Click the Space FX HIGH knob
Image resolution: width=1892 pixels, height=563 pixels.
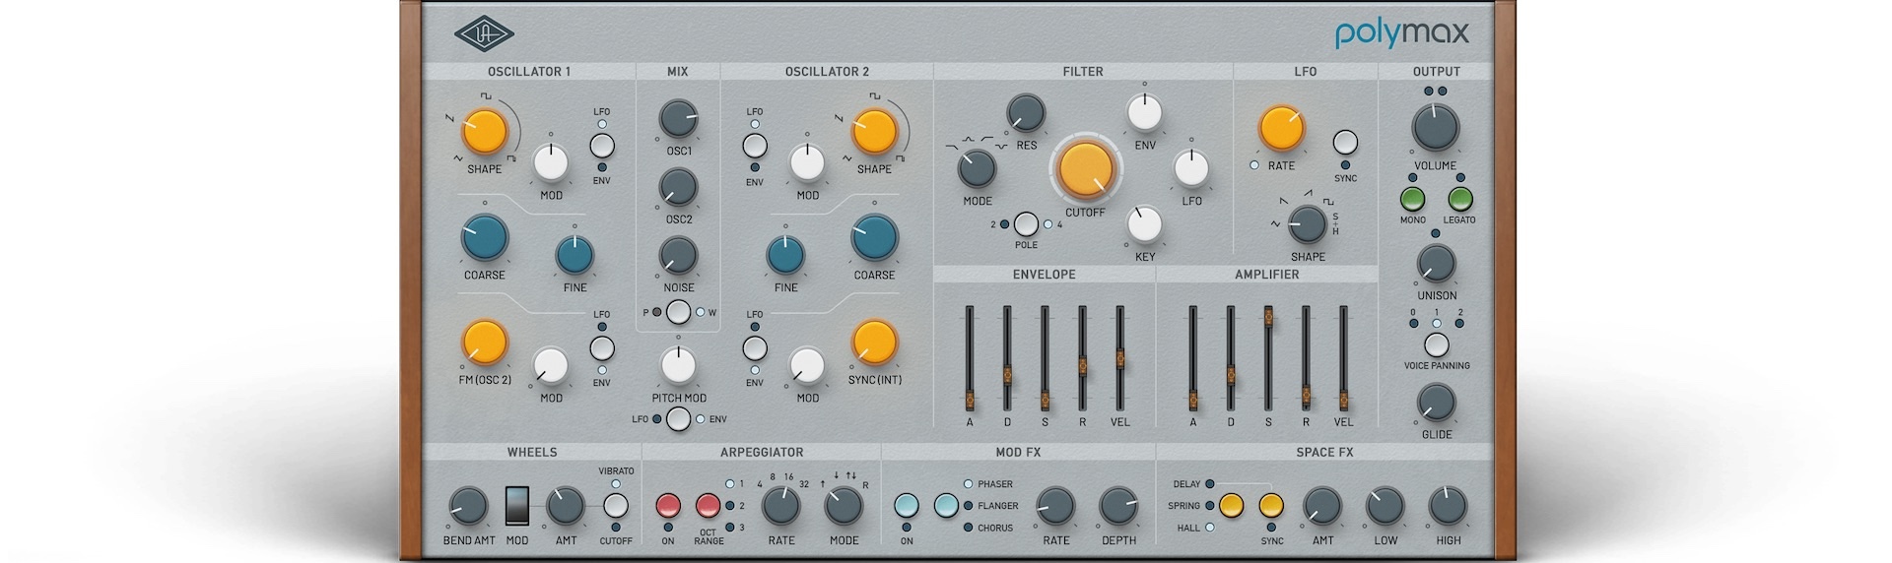[x=1448, y=506]
